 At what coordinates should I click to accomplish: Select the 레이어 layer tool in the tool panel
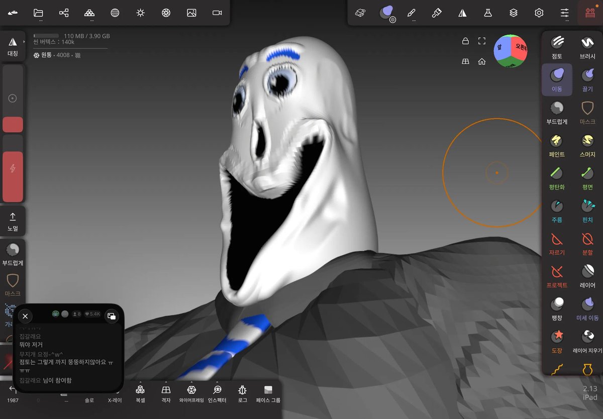tap(587, 276)
